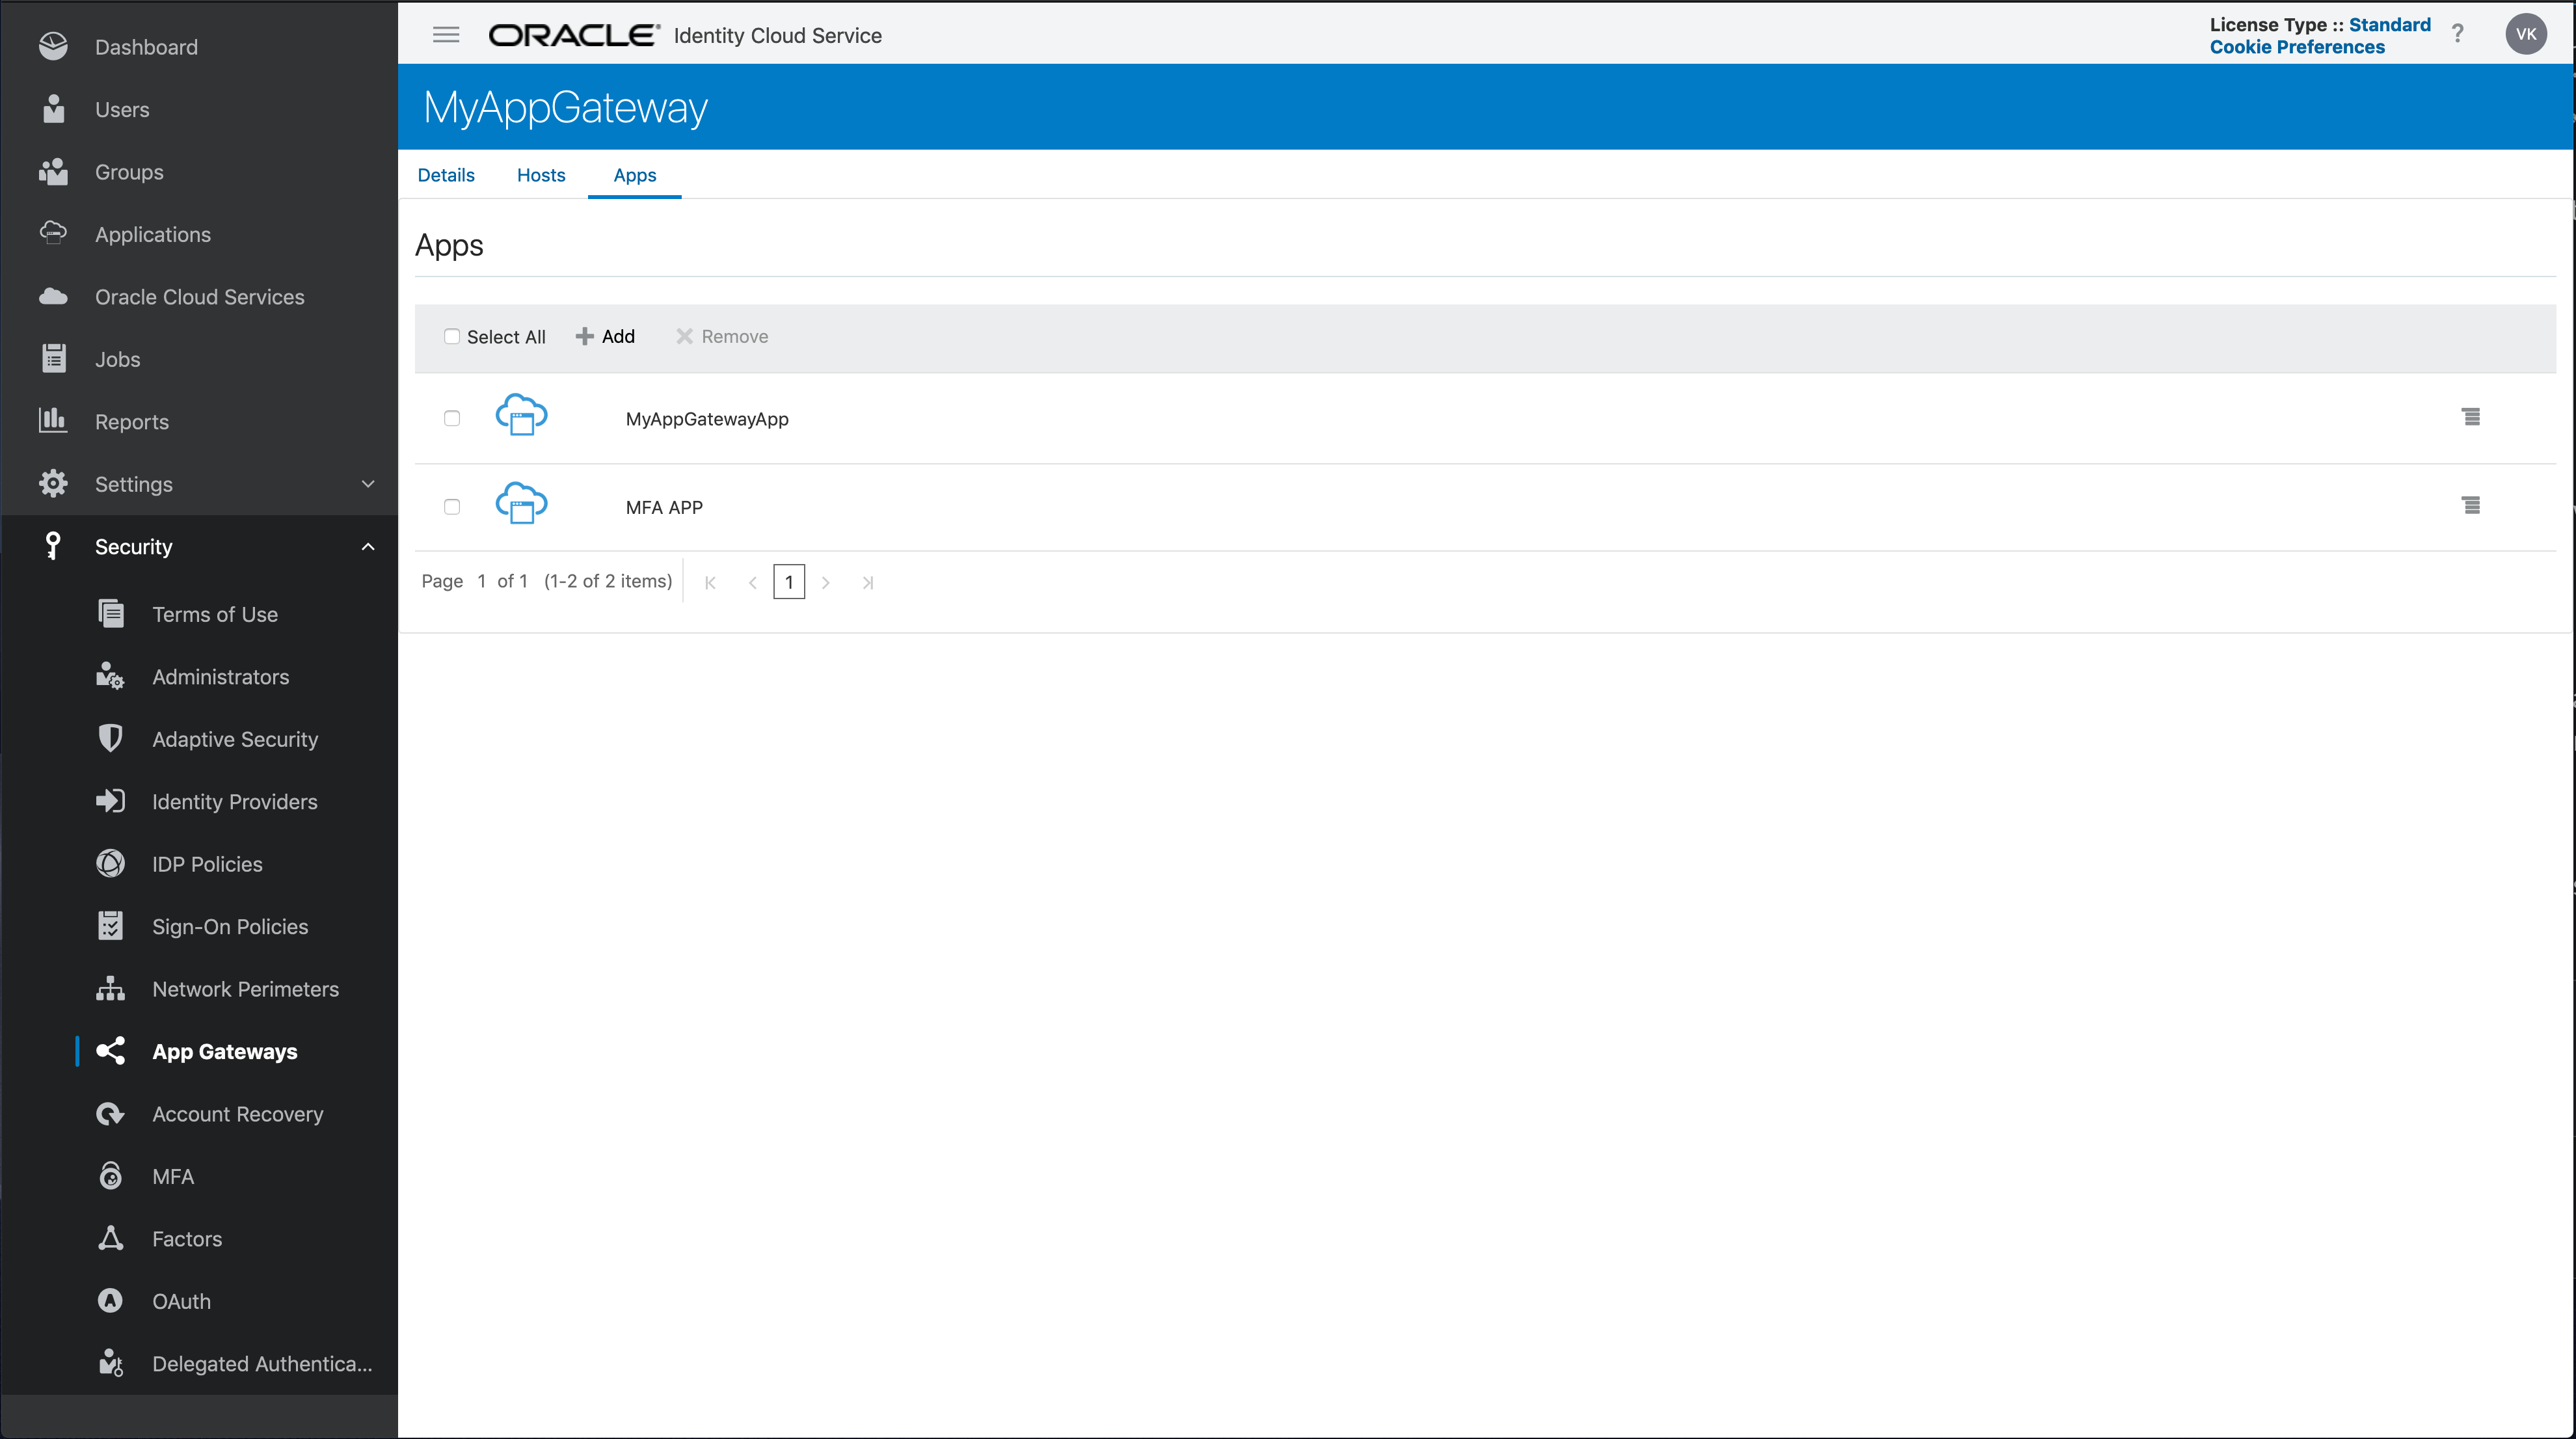Viewport: 2576px width, 1439px height.
Task: Switch to the Details tab
Action: tap(446, 175)
